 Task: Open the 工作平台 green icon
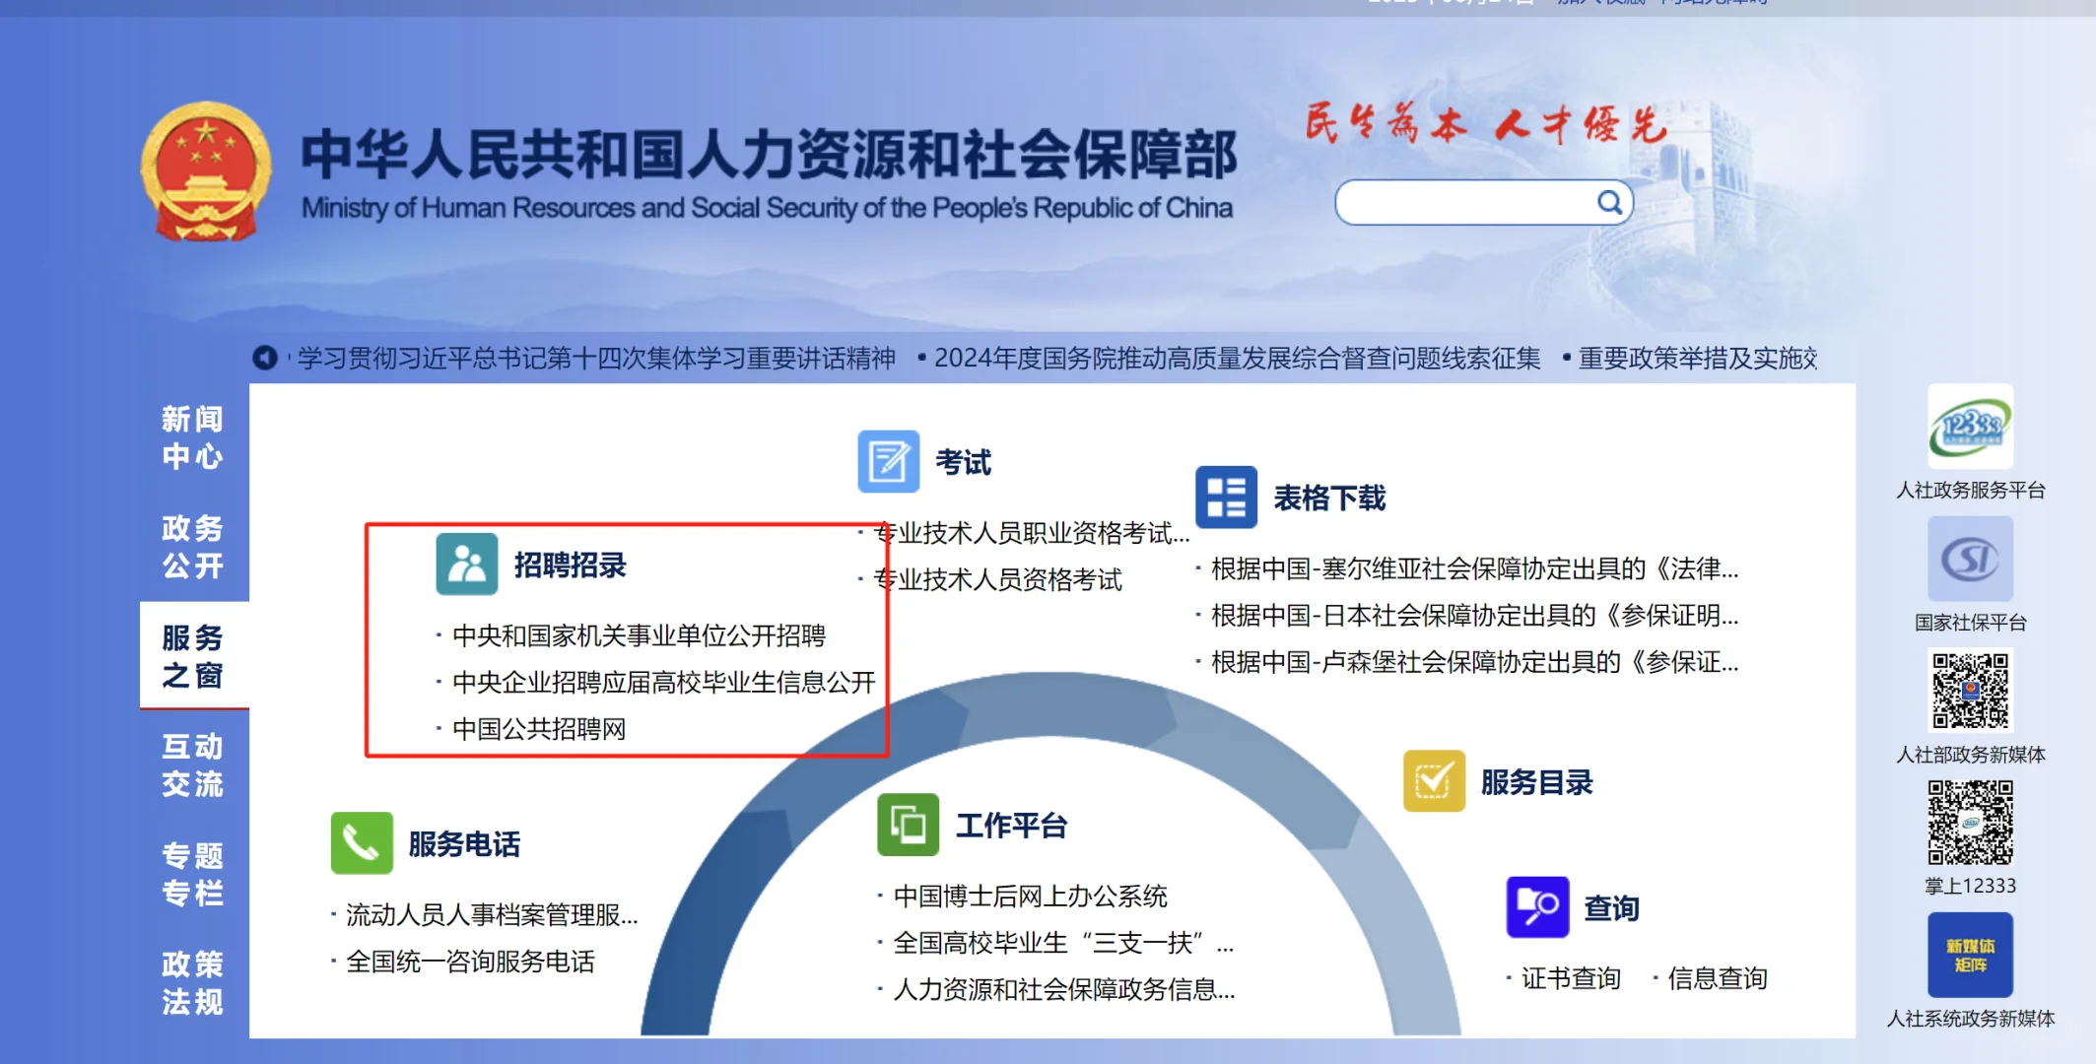click(908, 825)
